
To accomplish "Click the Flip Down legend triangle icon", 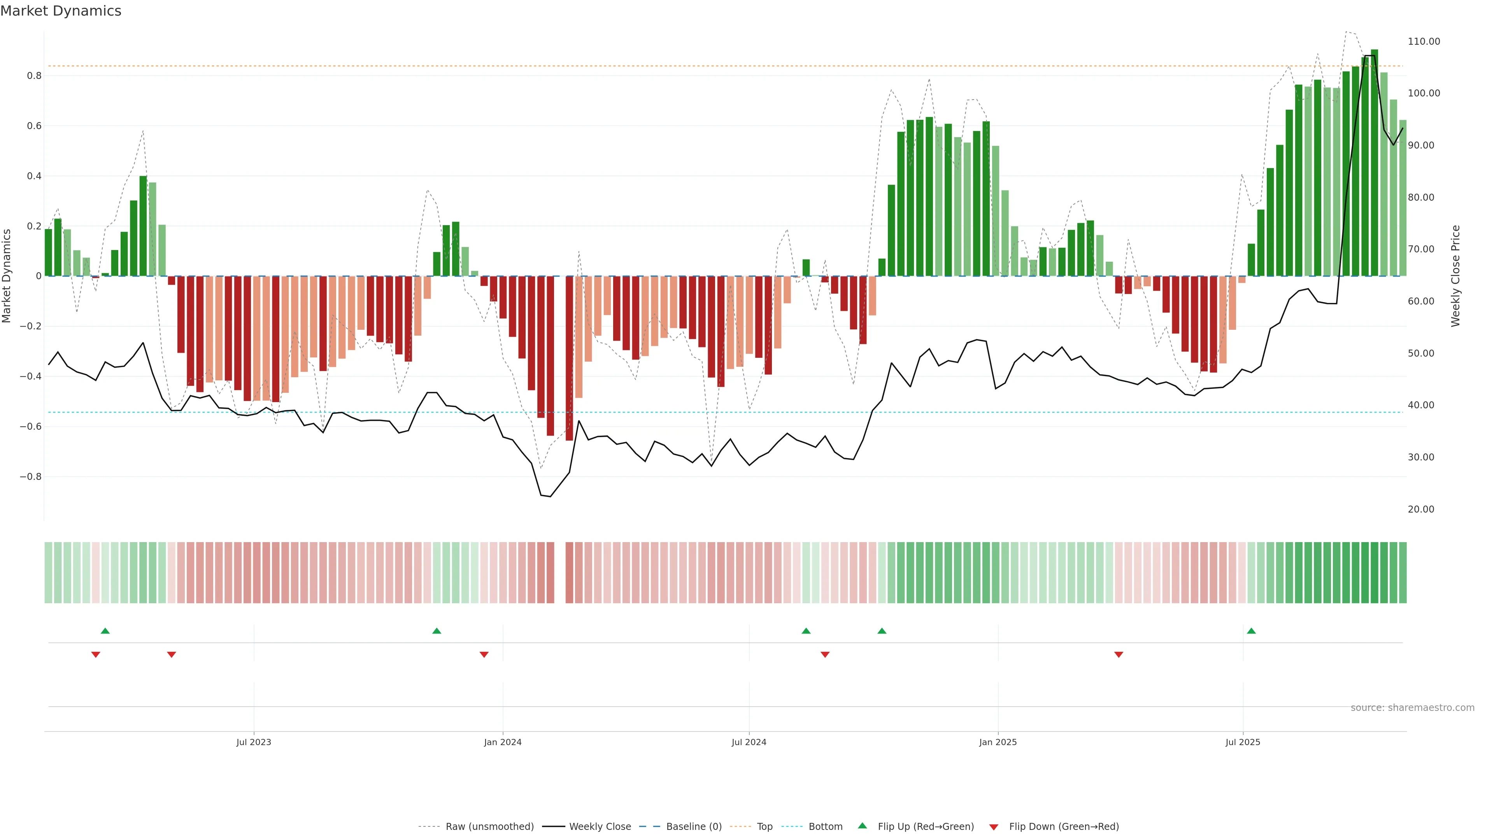I will tap(994, 827).
